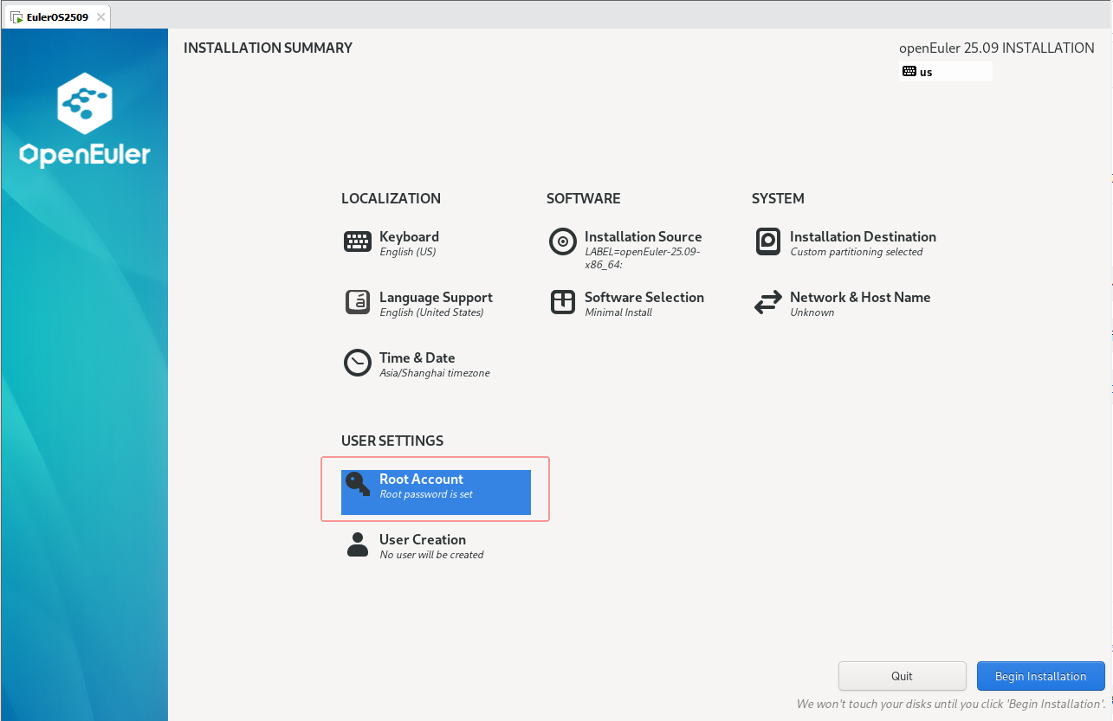Click 'English (US)' keyboard status text

point(408,252)
